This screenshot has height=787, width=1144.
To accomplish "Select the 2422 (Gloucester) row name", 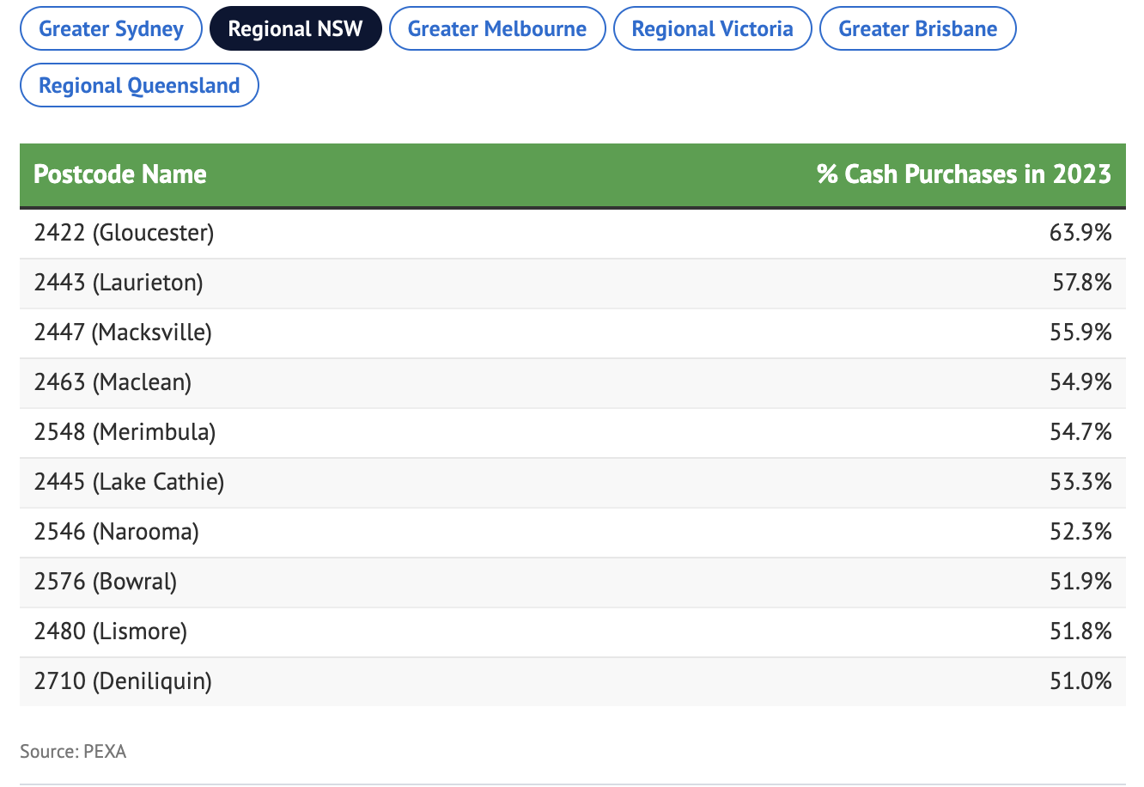I will click(x=124, y=233).
